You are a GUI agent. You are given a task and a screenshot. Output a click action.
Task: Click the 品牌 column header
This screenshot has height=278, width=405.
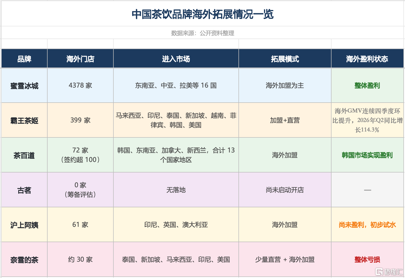tap(24, 59)
